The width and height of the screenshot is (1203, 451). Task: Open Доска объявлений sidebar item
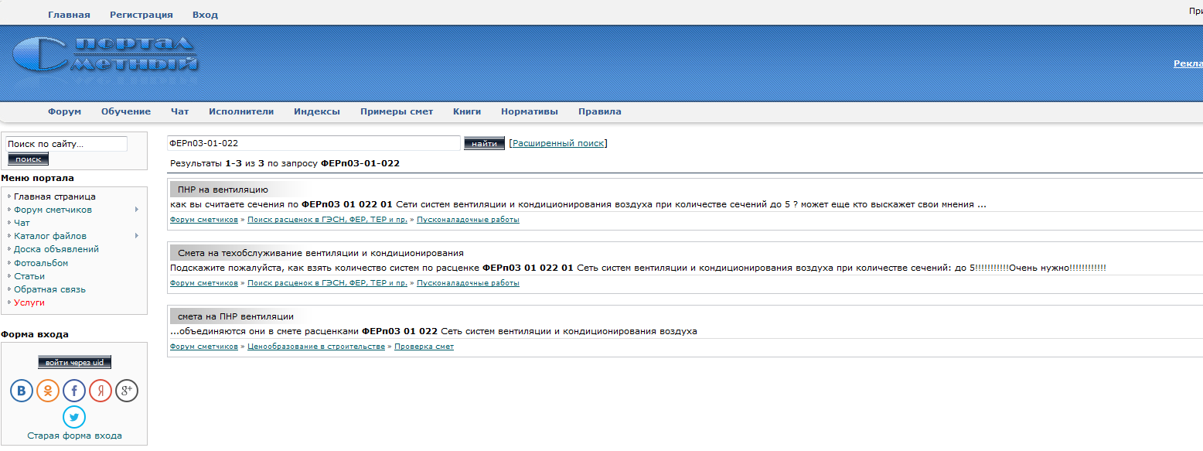(56, 249)
